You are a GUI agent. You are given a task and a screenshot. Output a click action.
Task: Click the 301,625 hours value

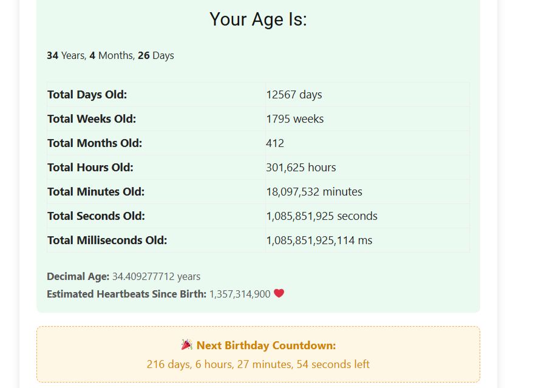(301, 168)
